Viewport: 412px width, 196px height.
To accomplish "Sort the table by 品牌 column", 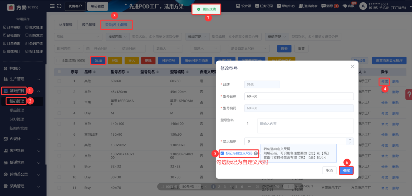I will pyautogui.click(x=94, y=72).
